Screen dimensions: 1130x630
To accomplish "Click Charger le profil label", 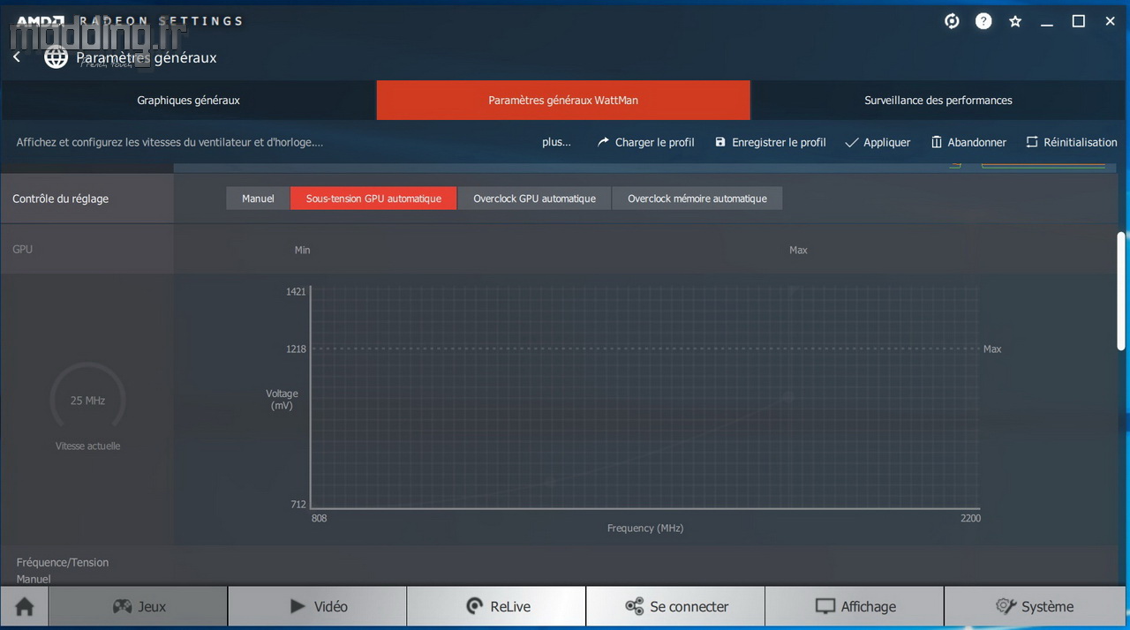I will (655, 142).
